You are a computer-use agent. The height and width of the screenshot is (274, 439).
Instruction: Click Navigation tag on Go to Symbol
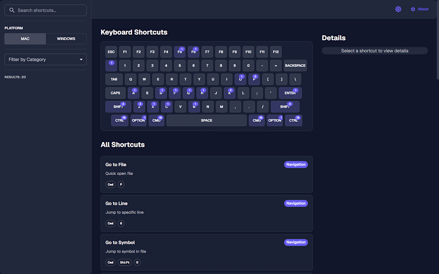tap(296, 242)
